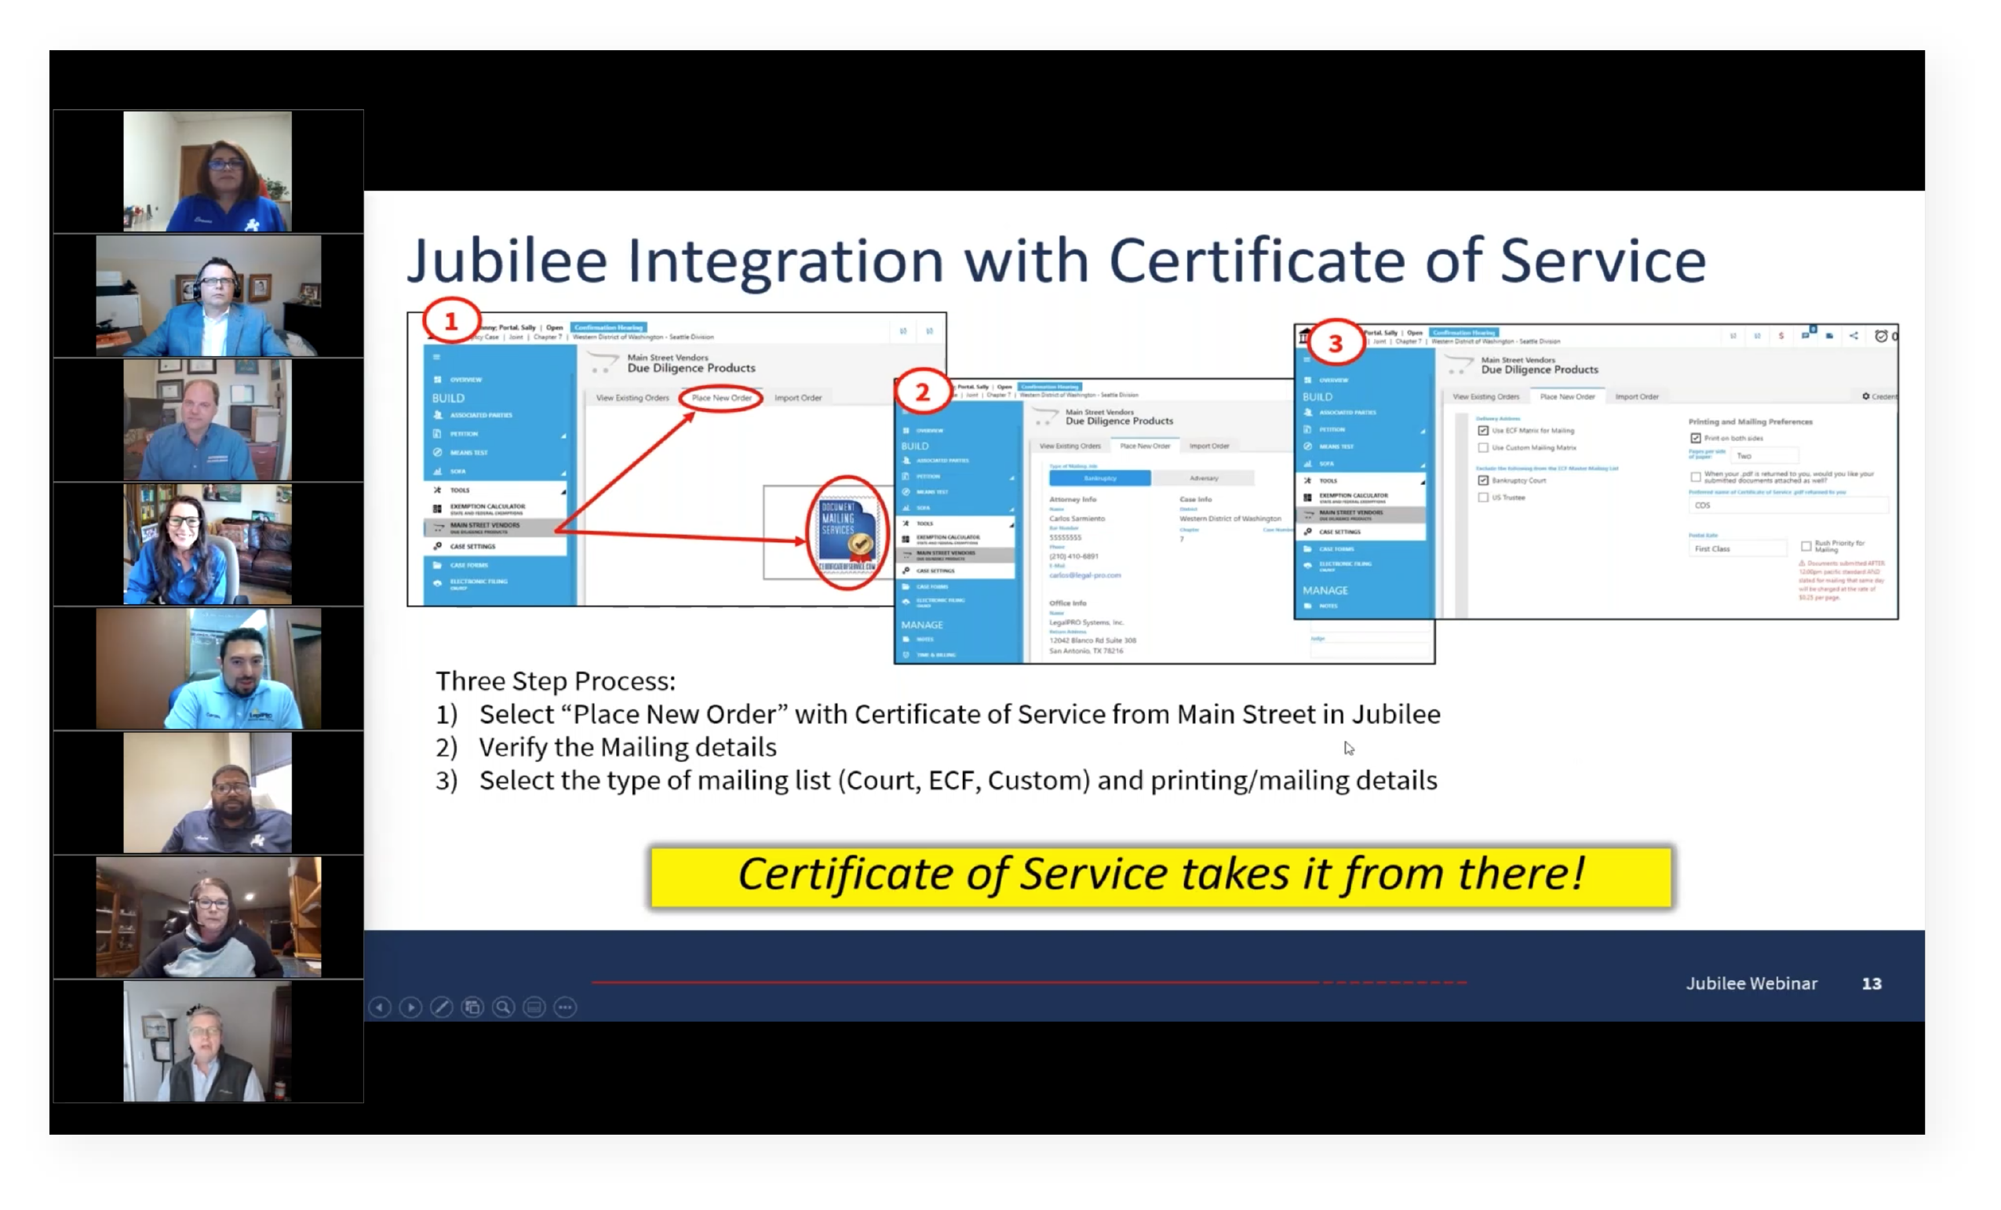The width and height of the screenshot is (2001, 1210).
Task: Select top participant video with red wall
Action: pos(208,171)
